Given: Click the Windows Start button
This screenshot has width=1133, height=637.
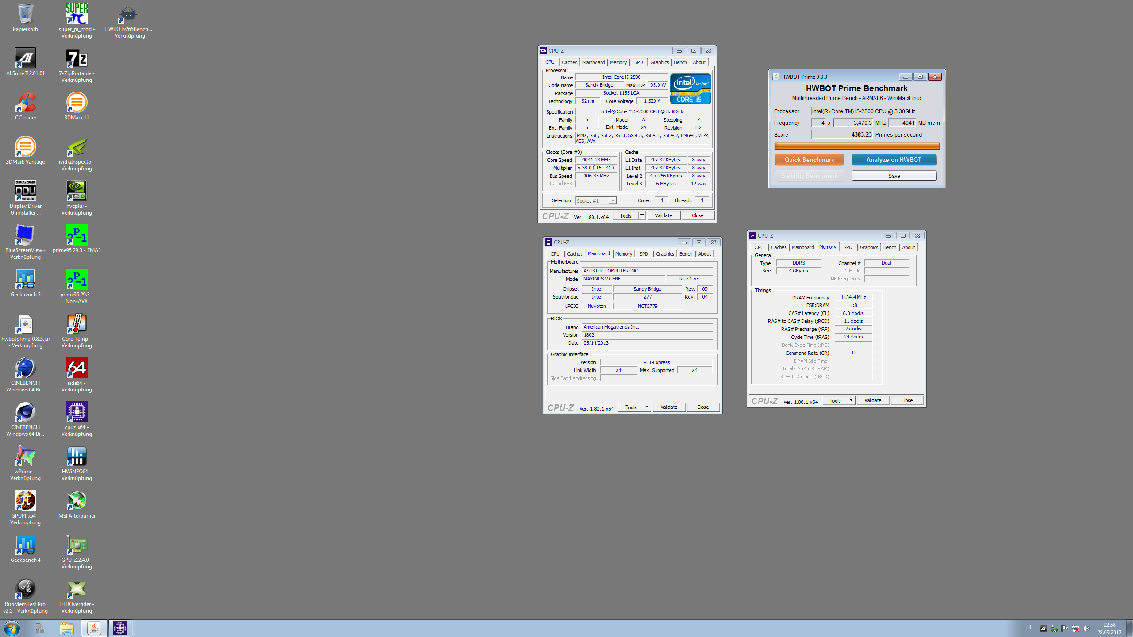Looking at the screenshot, I should pyautogui.click(x=12, y=628).
